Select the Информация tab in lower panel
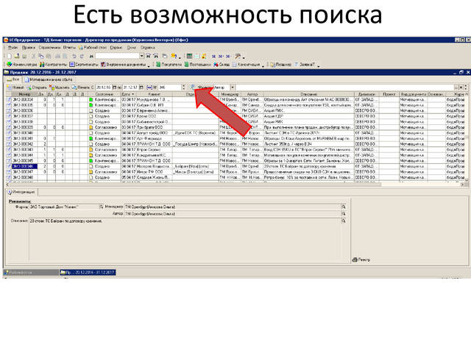The height and width of the screenshot is (353, 471). click(x=21, y=192)
